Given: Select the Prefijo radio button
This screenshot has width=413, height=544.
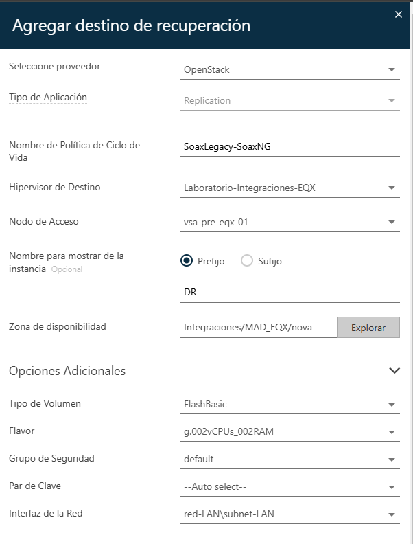Looking at the screenshot, I should [x=186, y=261].
